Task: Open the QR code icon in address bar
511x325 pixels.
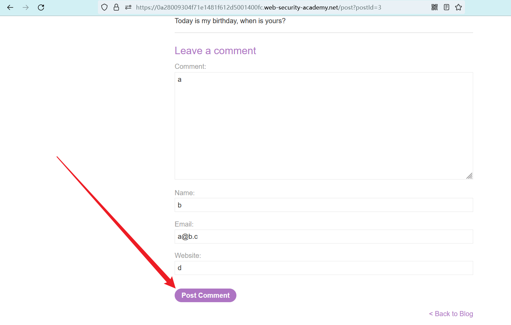Action: [435, 7]
